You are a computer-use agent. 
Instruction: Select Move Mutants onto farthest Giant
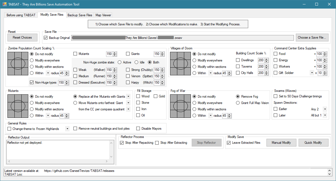[98, 103]
